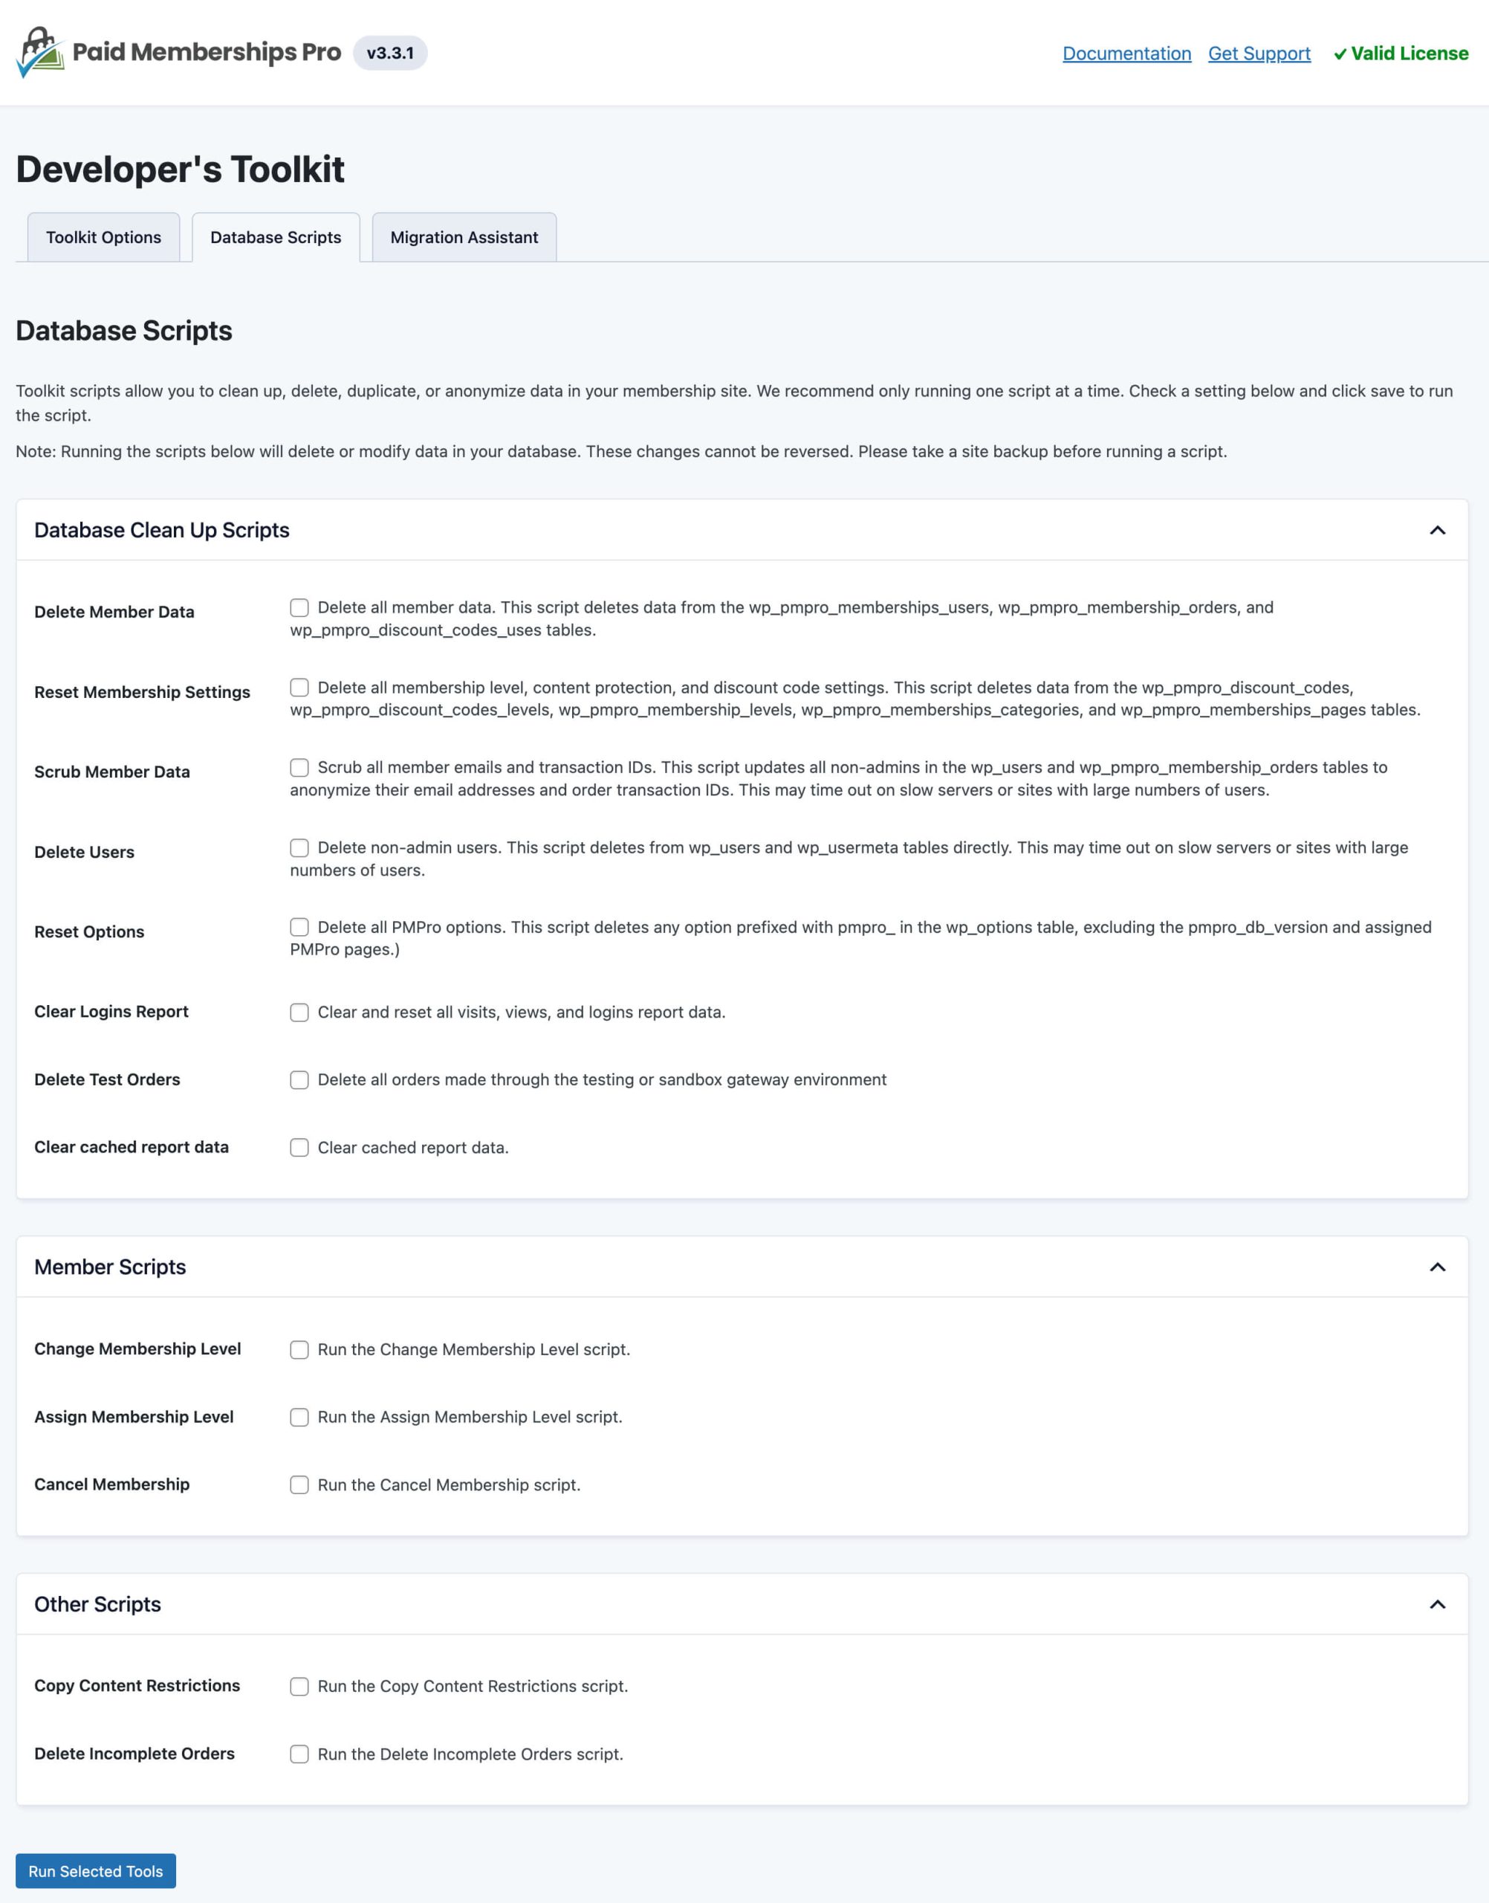The image size is (1489, 1903).
Task: Collapse the Database Clean Up Scripts section
Action: (x=1439, y=529)
